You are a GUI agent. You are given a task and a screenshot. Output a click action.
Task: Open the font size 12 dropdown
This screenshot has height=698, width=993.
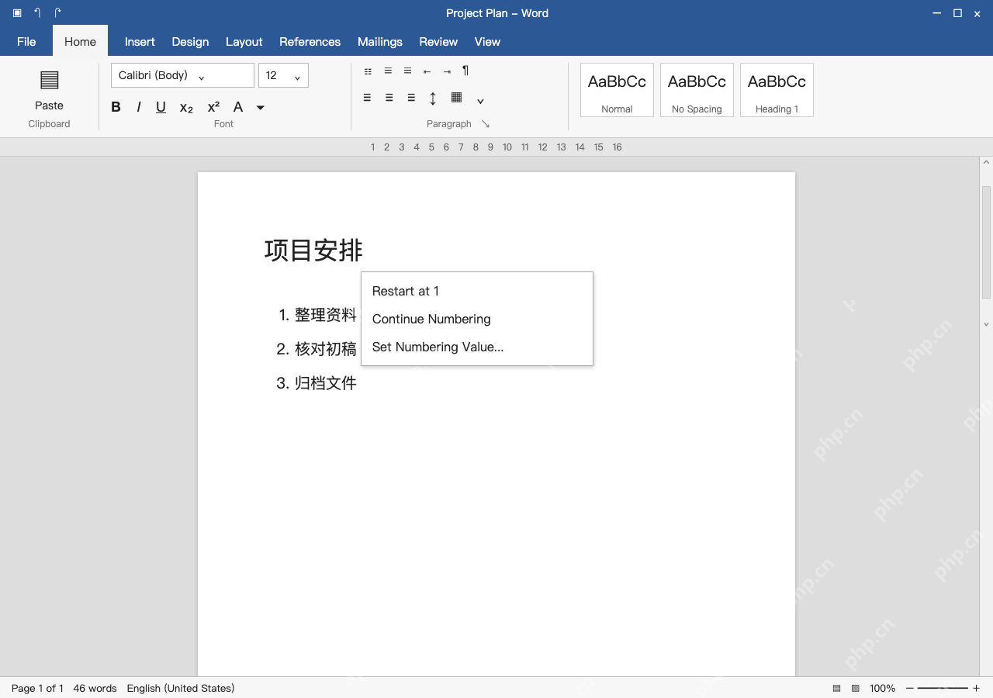tap(283, 75)
